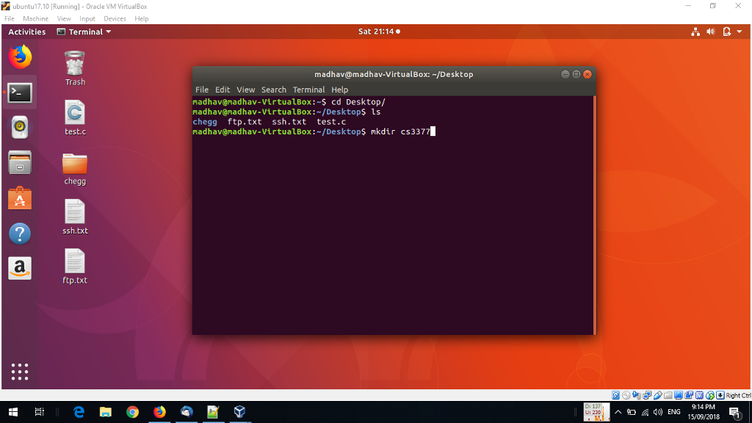752x423 pixels.
Task: Open the Amazon launcher in the dock
Action: 20,268
